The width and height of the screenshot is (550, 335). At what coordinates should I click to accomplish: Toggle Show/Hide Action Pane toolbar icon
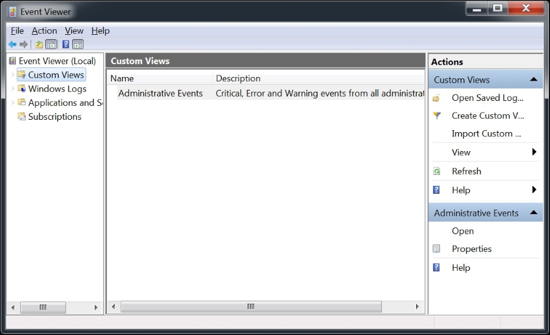(78, 44)
